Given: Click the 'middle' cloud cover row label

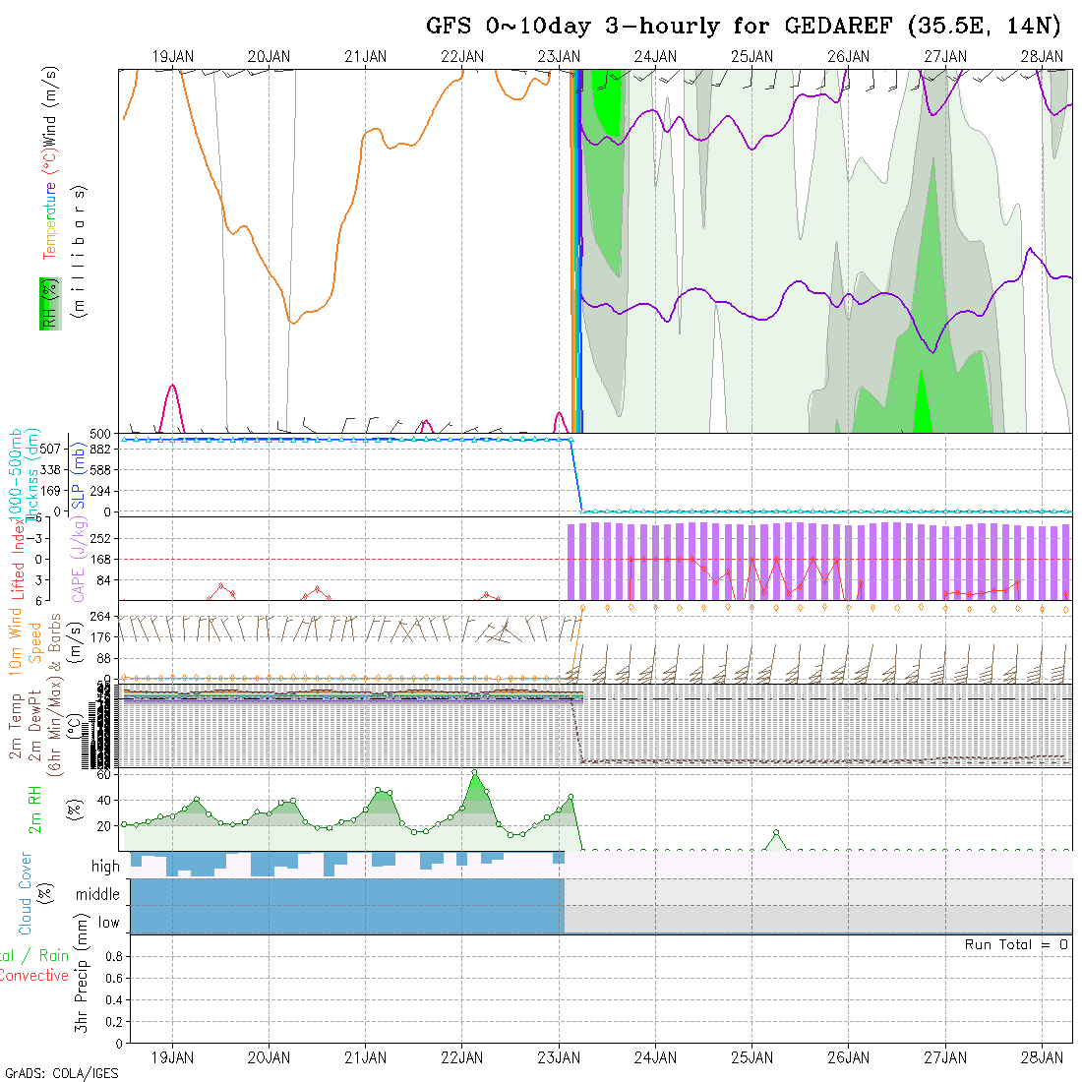Looking at the screenshot, I should (97, 894).
